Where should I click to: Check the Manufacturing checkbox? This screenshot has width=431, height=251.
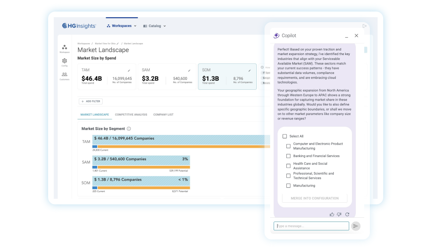(288, 185)
